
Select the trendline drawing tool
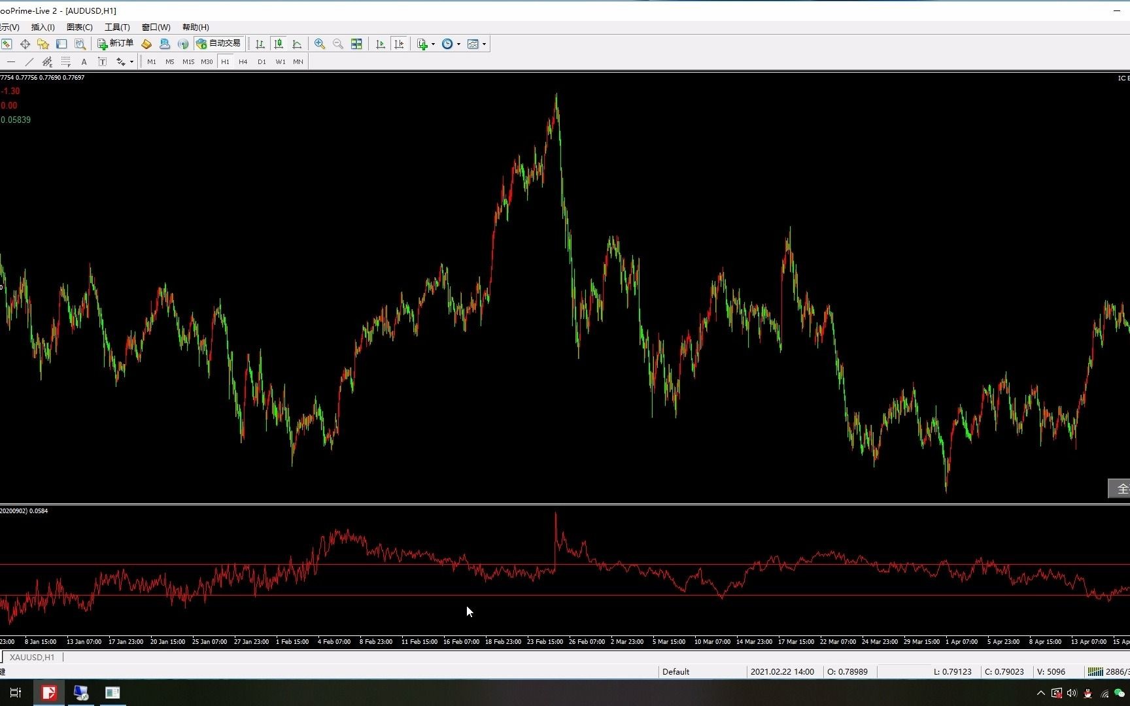[29, 61]
